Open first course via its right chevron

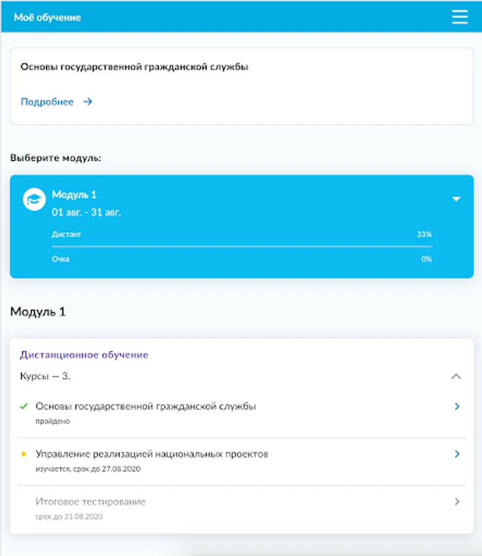pyautogui.click(x=457, y=406)
